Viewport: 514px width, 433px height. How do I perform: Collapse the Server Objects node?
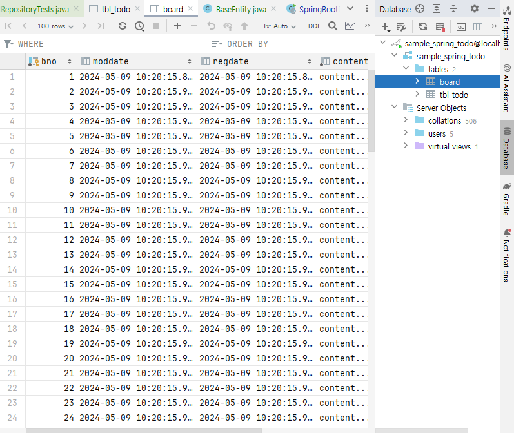tap(394, 107)
